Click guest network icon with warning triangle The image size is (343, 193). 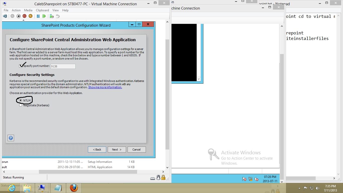[250, 179]
